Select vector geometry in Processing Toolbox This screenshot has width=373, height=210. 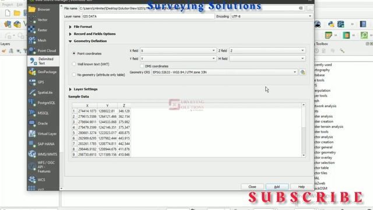[325, 152]
